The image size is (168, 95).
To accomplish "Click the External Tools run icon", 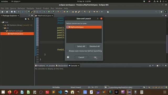I will pyautogui.click(x=58, y=12).
